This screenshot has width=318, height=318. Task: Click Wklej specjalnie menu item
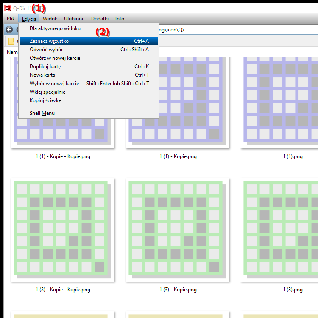coord(89,92)
